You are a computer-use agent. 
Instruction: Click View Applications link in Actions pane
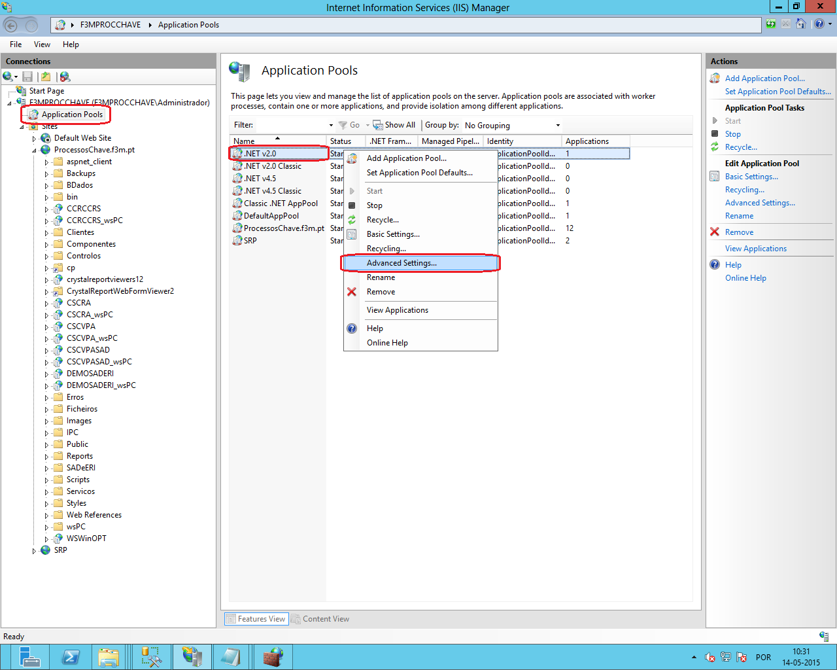click(756, 249)
